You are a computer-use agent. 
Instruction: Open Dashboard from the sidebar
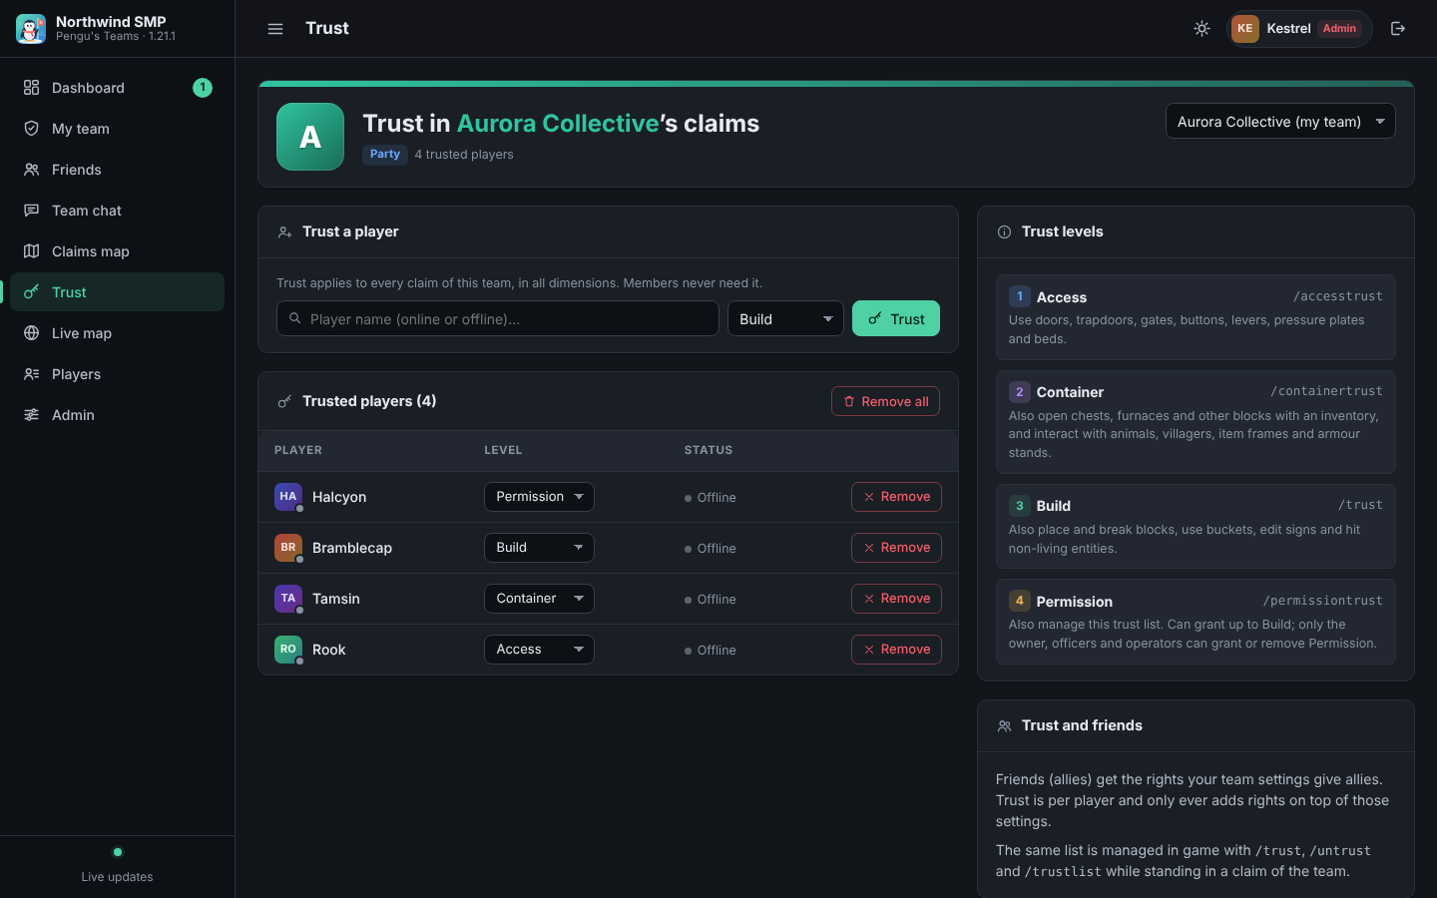point(117,88)
